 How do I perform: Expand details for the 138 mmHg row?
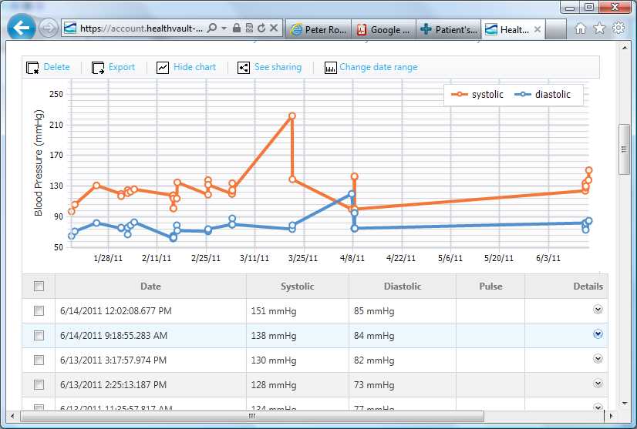click(598, 334)
